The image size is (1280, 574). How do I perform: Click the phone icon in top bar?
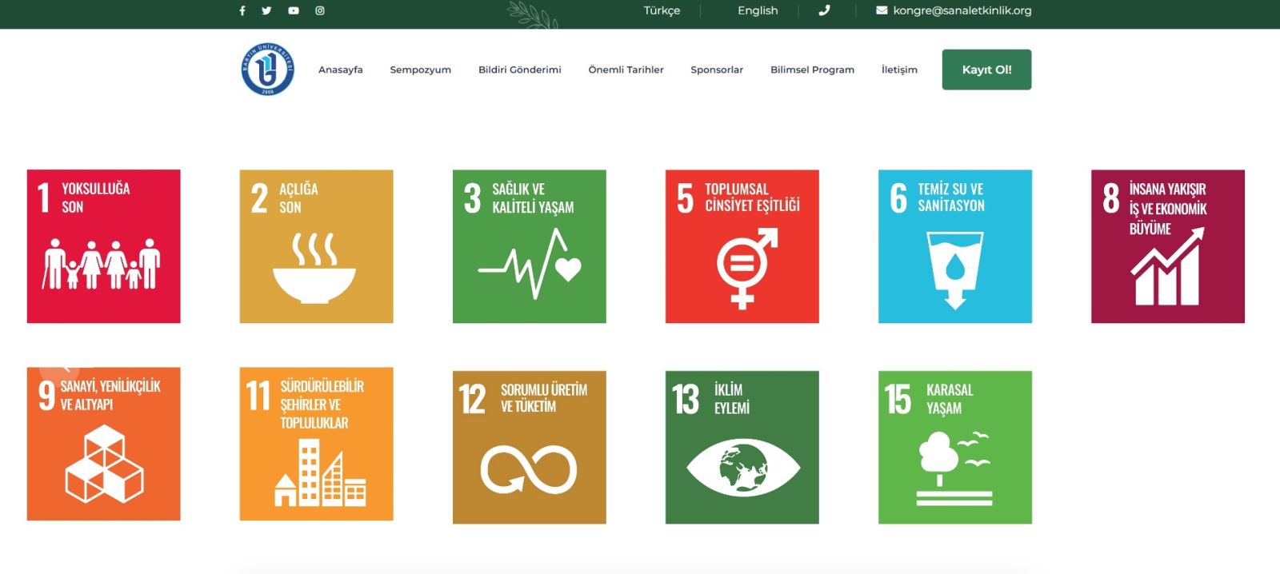(x=824, y=10)
